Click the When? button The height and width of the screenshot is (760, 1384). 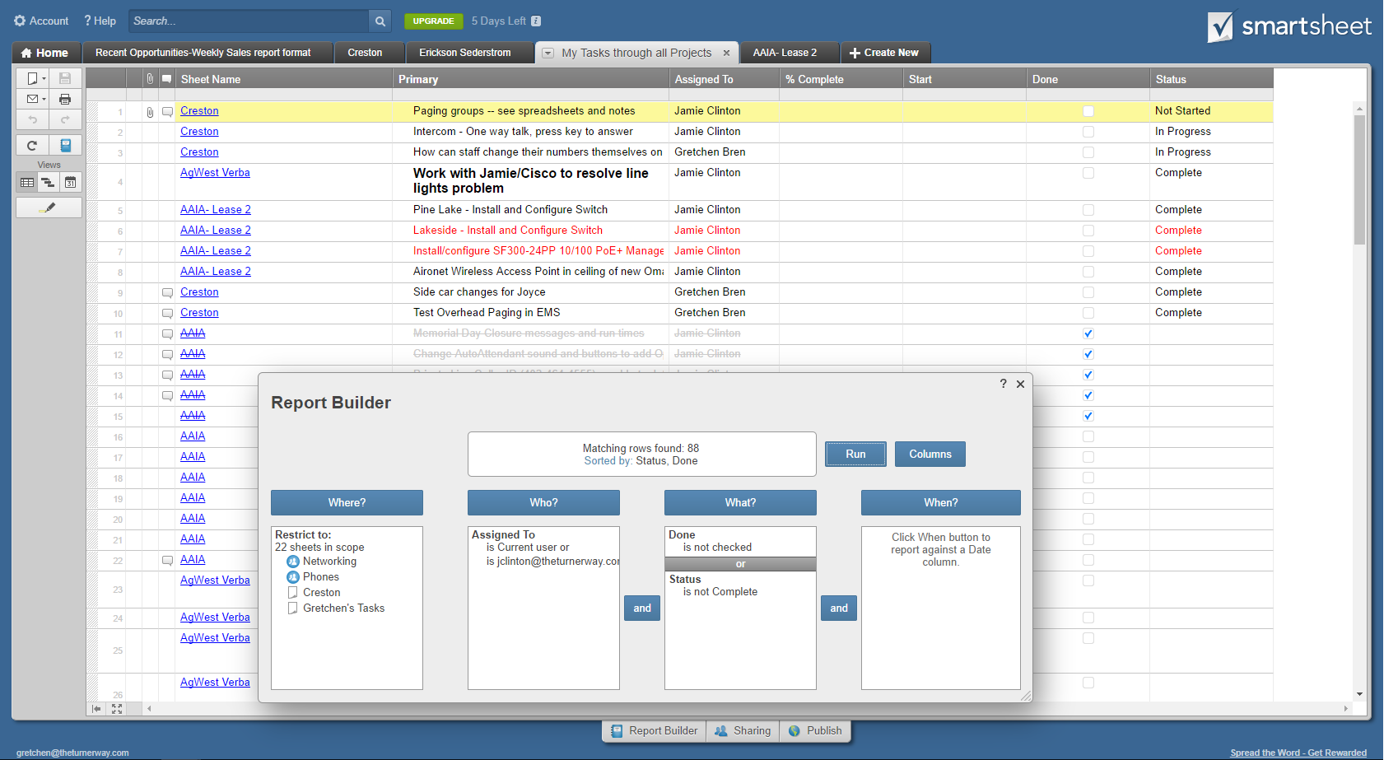(941, 503)
